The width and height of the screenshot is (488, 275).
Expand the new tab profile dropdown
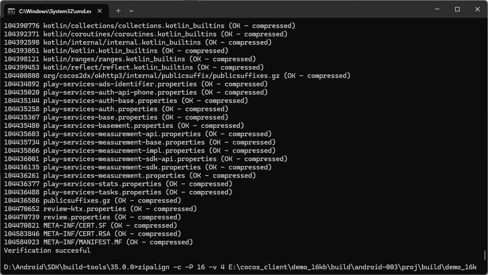coord(131,11)
